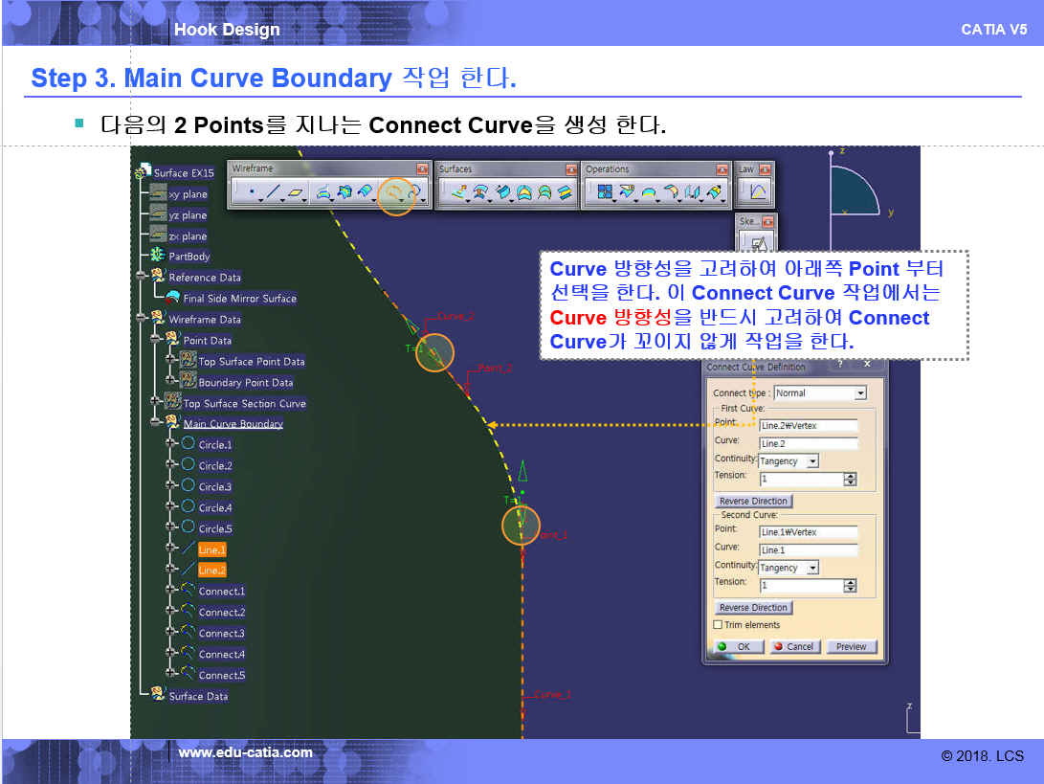Select Line.1 in the specification tree
Image resolution: width=1044 pixels, height=784 pixels.
211,549
